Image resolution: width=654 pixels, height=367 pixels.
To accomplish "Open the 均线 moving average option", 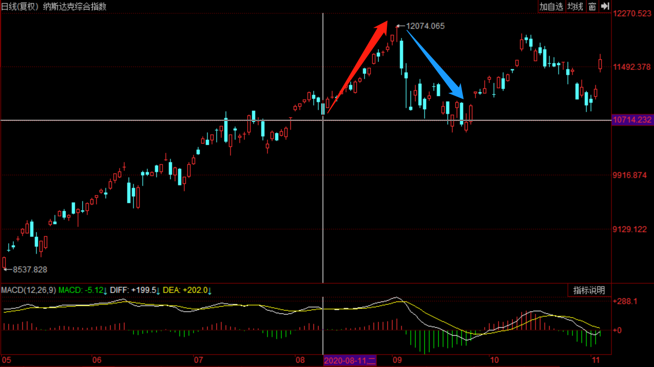I will click(x=575, y=7).
